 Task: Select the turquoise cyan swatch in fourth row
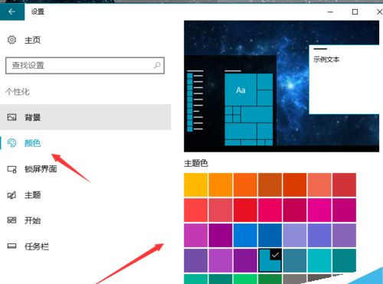(319, 260)
